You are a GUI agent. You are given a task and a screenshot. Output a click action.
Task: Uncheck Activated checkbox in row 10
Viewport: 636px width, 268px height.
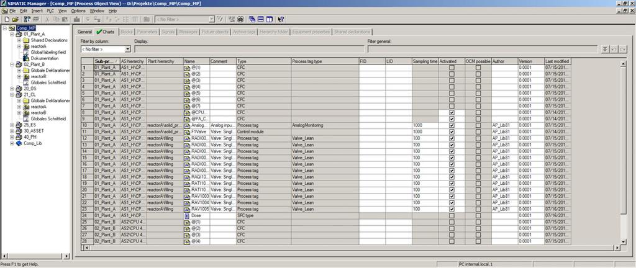click(452, 125)
